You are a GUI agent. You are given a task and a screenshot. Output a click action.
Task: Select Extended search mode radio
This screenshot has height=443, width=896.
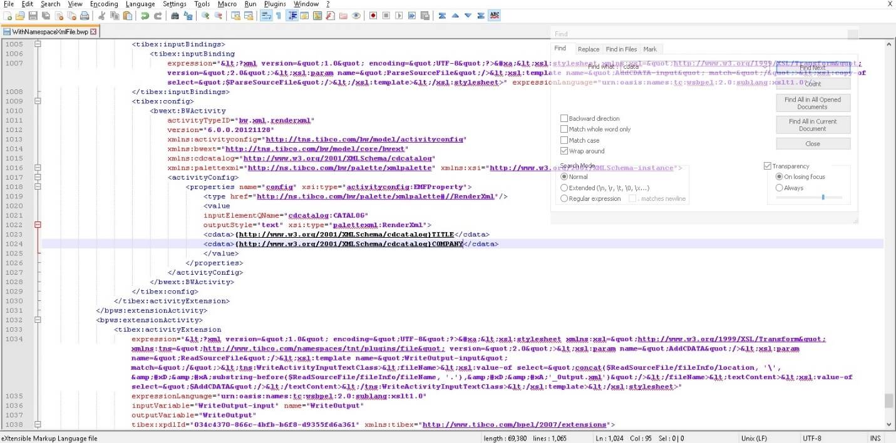(x=564, y=188)
